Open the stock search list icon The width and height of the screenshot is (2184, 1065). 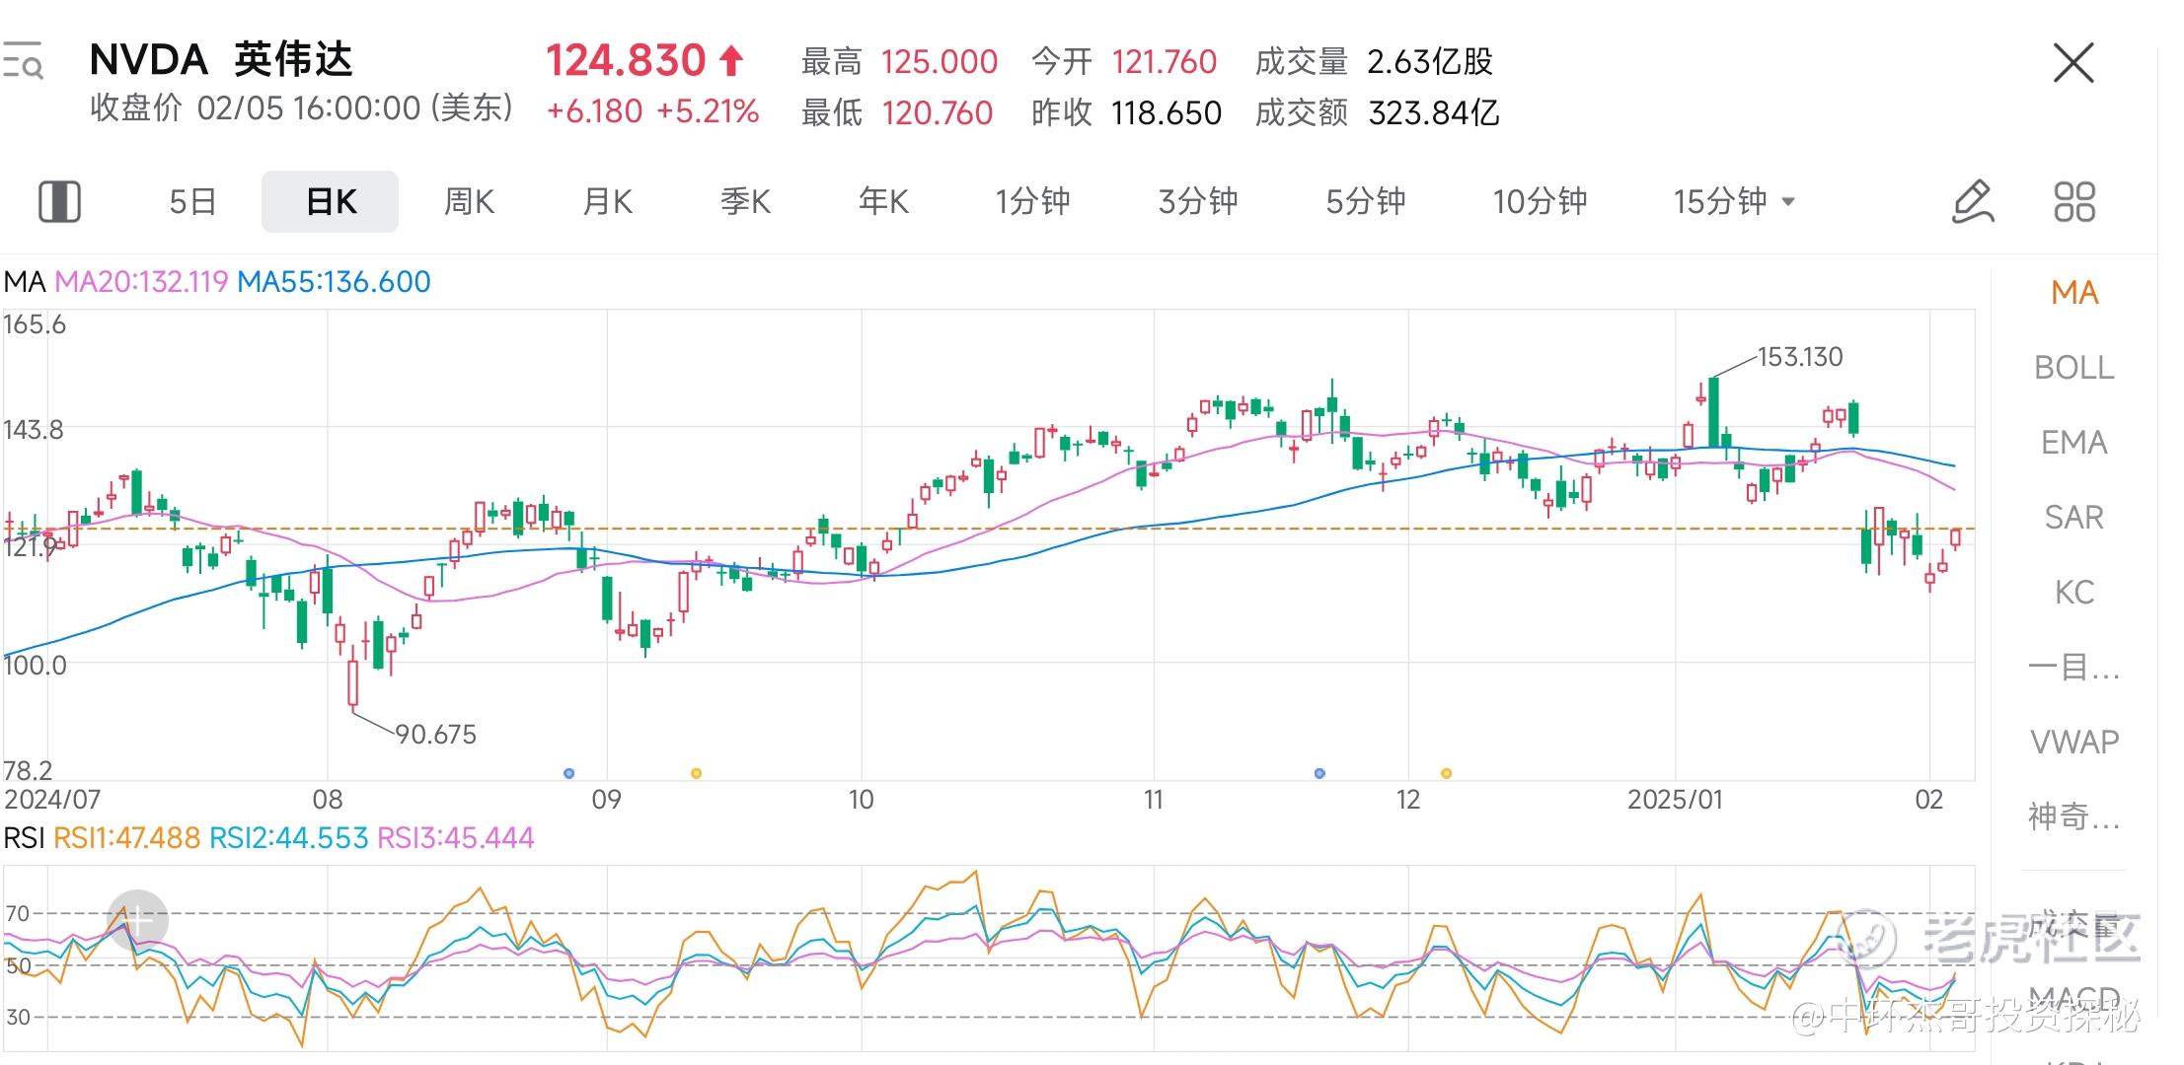coord(22,60)
